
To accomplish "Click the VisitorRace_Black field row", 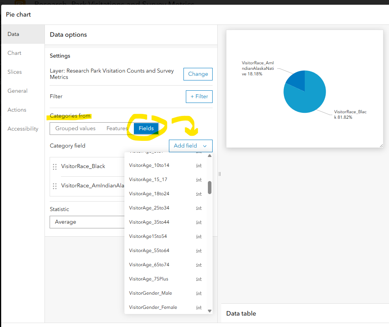I will (x=87, y=166).
